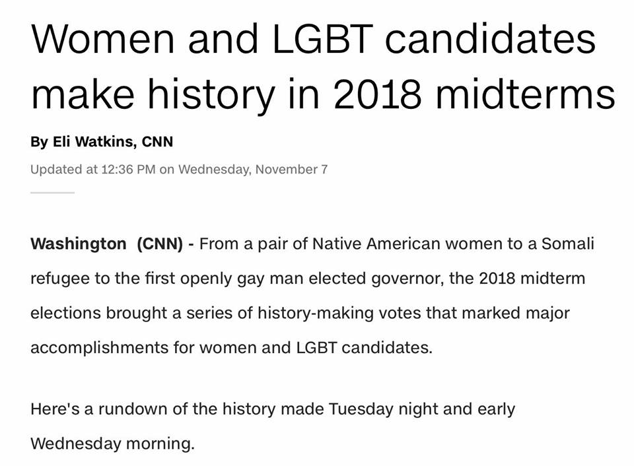Click the word 'history-making' in the paragraph
The width and height of the screenshot is (634, 466).
[x=316, y=314]
